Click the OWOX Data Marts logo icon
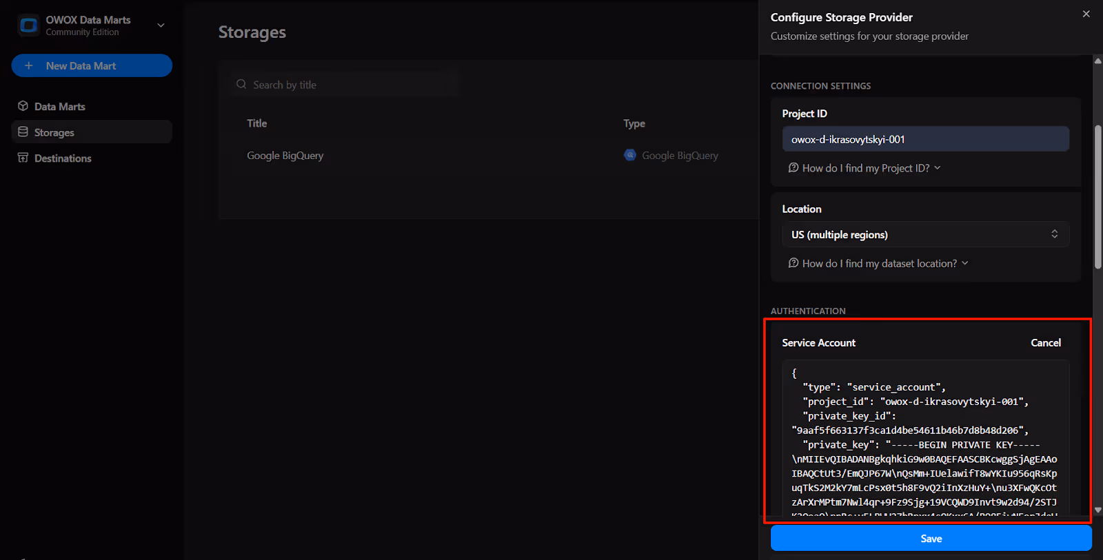Screen dimensions: 1103x560 click(x=28, y=25)
